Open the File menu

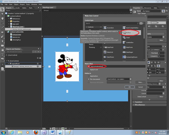coord(2,4)
